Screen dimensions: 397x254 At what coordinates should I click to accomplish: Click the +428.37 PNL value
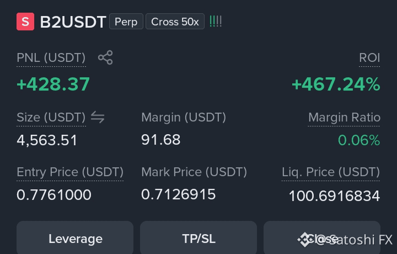click(x=53, y=84)
